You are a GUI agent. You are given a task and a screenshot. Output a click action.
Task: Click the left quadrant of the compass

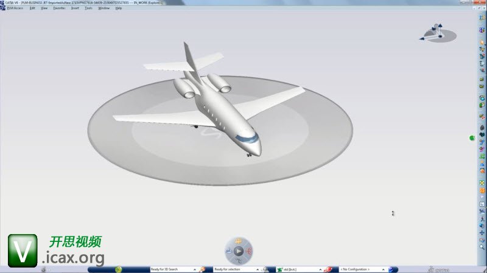coord(229,251)
